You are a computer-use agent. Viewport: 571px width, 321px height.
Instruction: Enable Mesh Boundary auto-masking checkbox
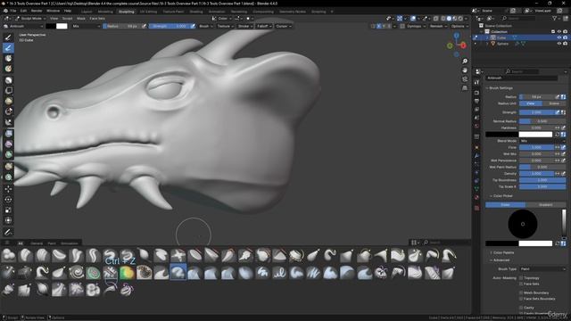coord(521,292)
